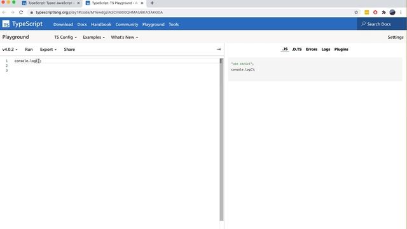Click the lock icon in address bar

(x=32, y=12)
